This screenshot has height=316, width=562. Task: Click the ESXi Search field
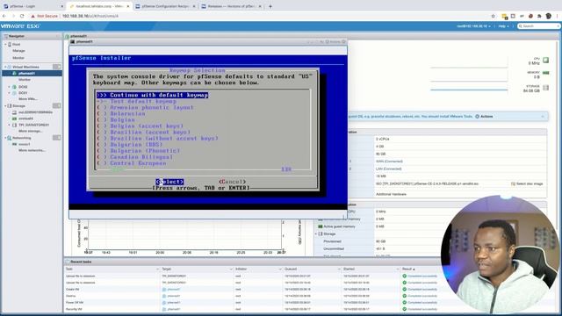[538, 26]
